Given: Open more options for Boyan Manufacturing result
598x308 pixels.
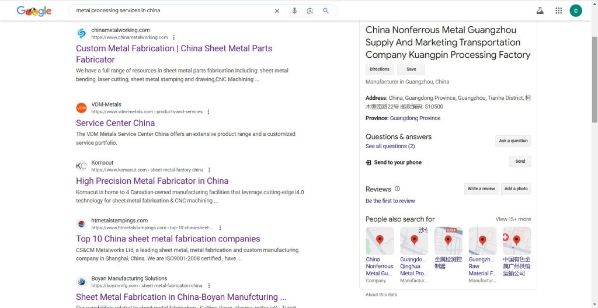Looking at the screenshot, I should point(208,286).
